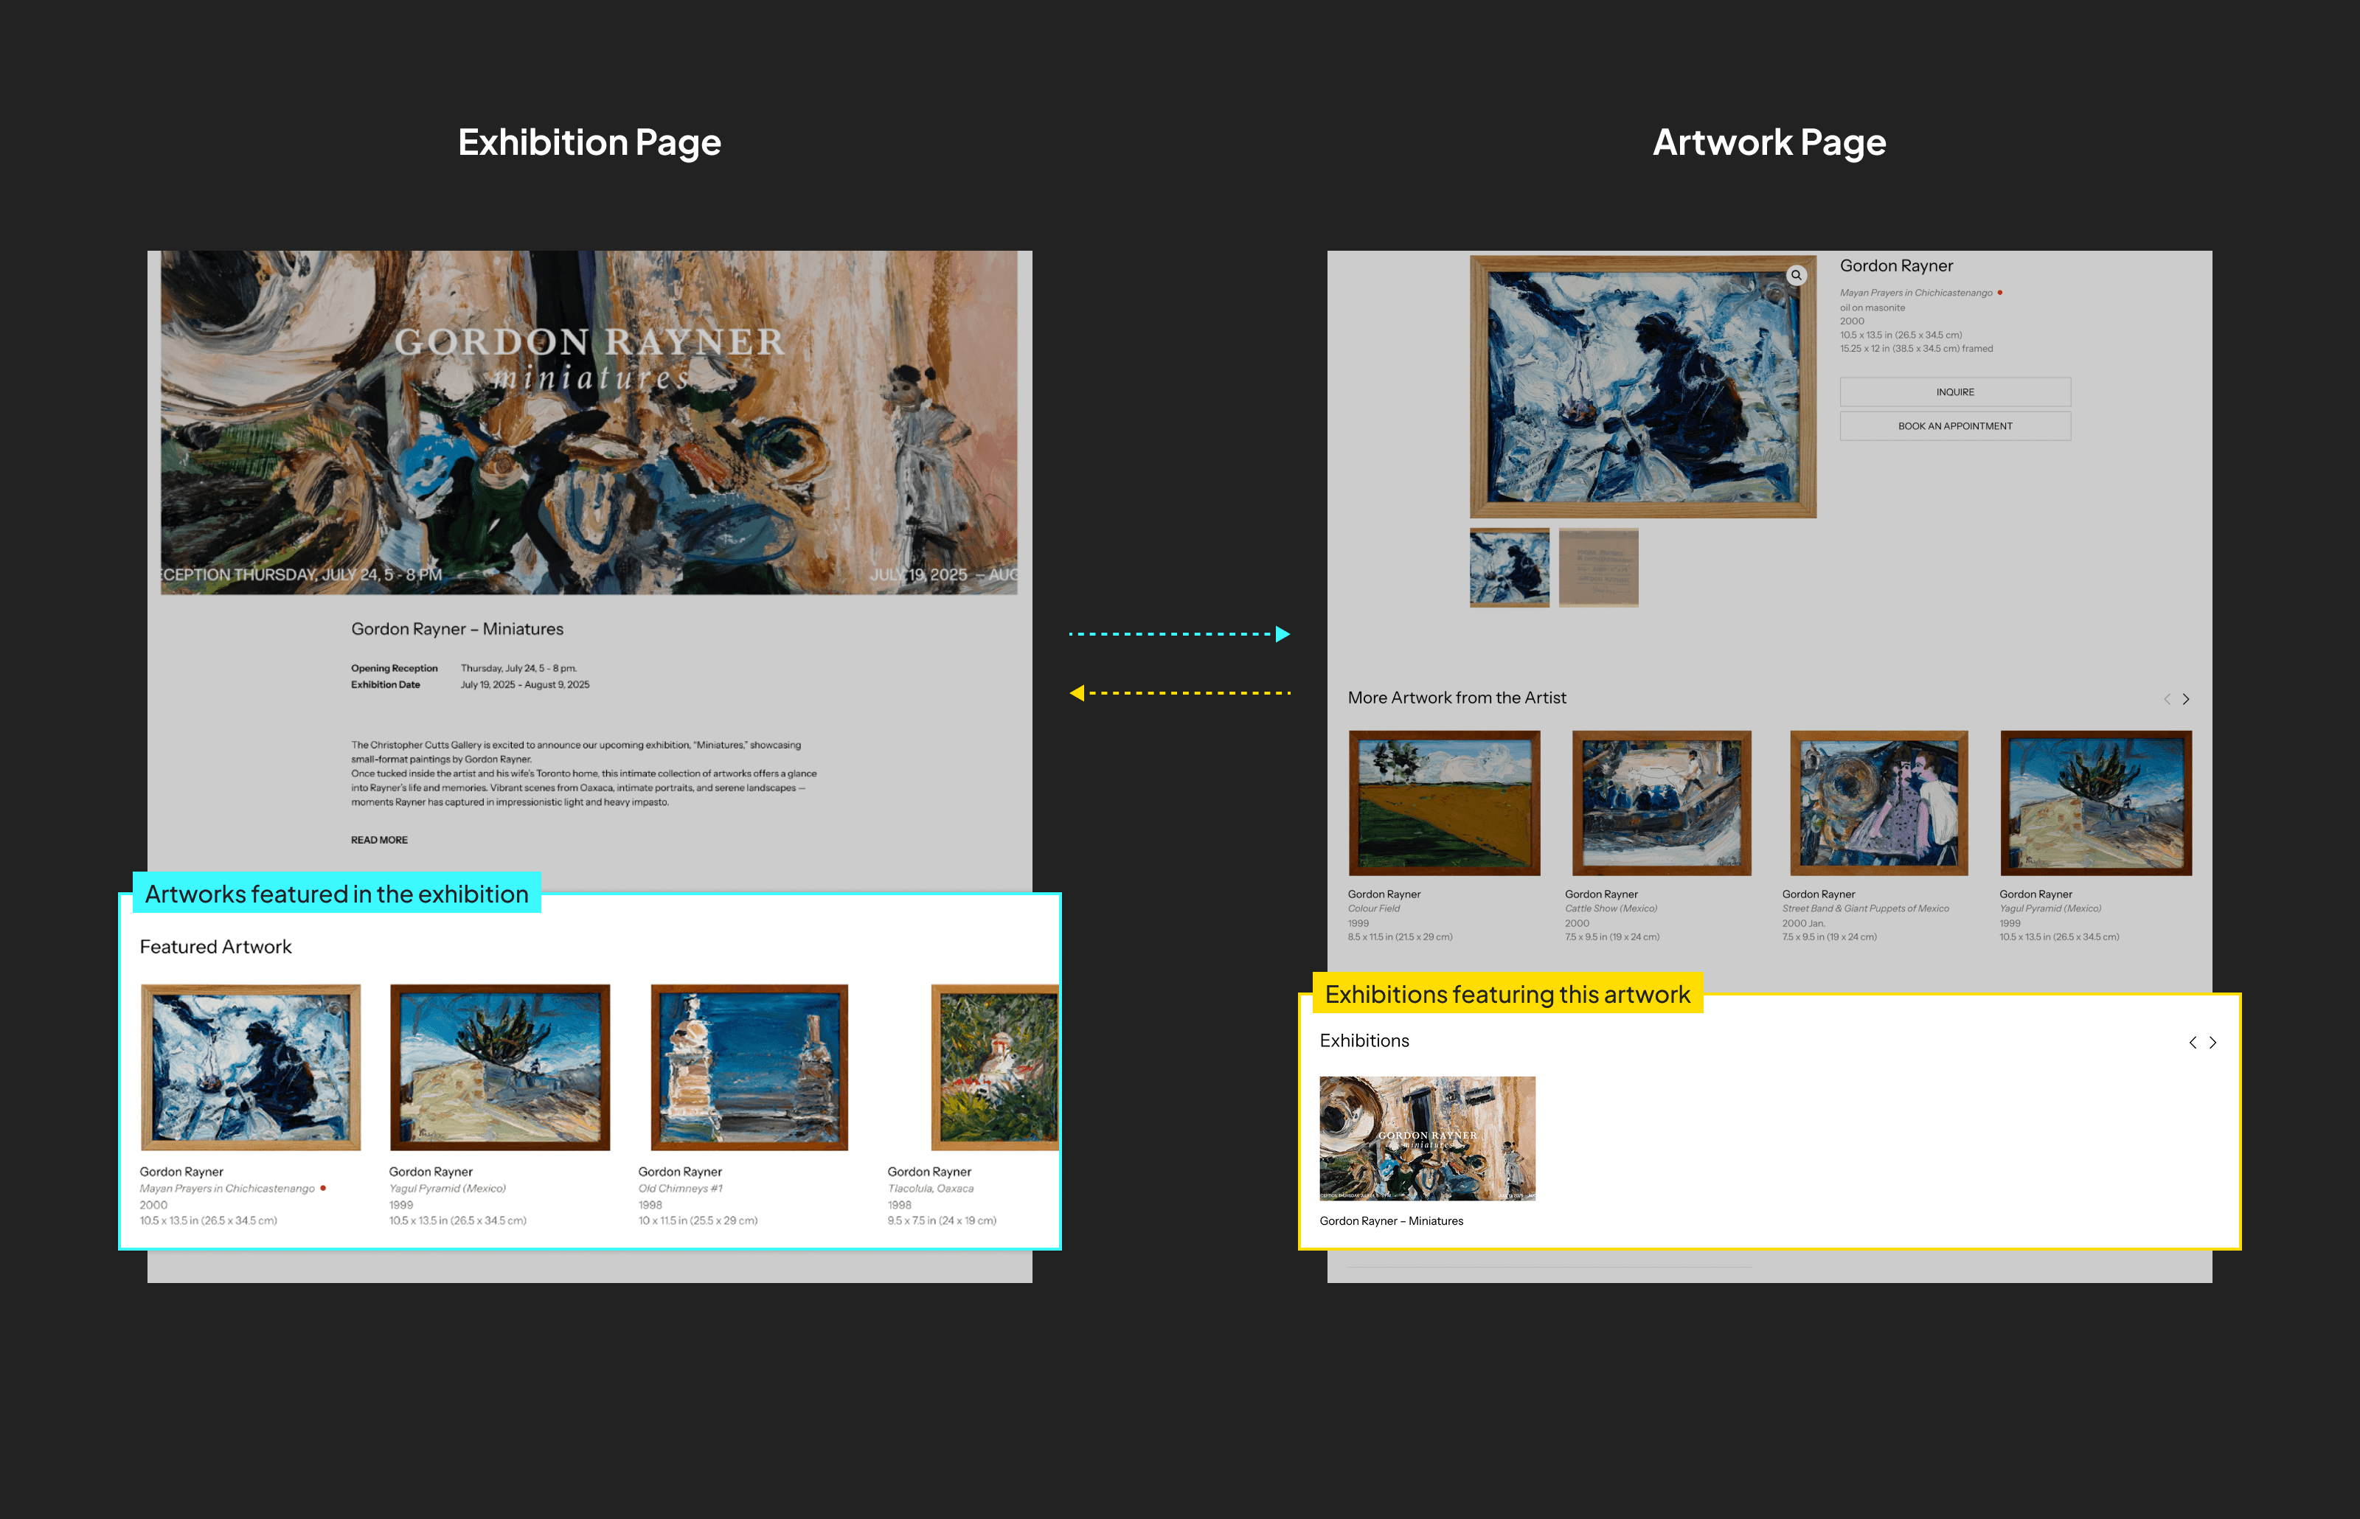Image resolution: width=2360 pixels, height=1519 pixels.
Task: Click previous arrow in the Exhibitions carousel
Action: tap(2193, 1043)
